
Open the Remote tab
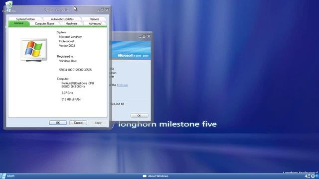[x=94, y=19]
